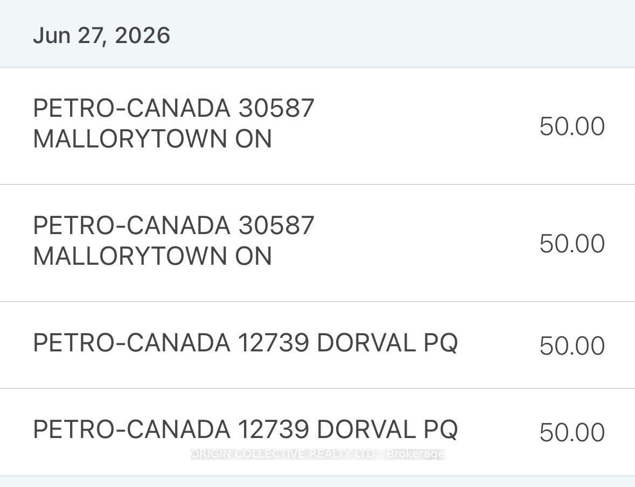
Task: Click the year 2026 in date header
Action: click(x=143, y=35)
